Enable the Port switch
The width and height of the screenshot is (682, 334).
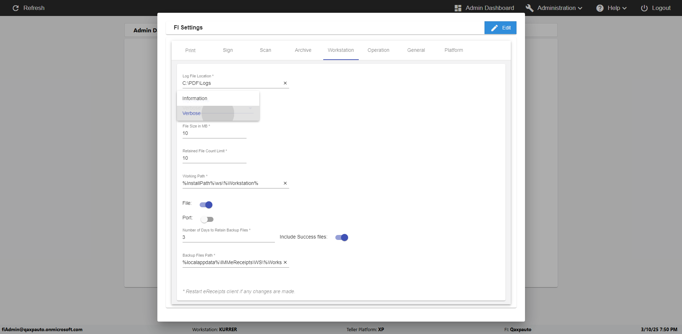[x=207, y=219]
